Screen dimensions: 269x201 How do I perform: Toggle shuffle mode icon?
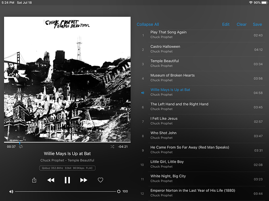tap(112, 147)
